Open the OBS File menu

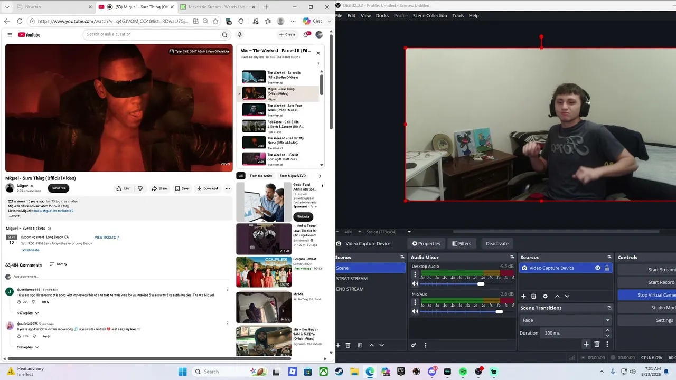pyautogui.click(x=339, y=15)
